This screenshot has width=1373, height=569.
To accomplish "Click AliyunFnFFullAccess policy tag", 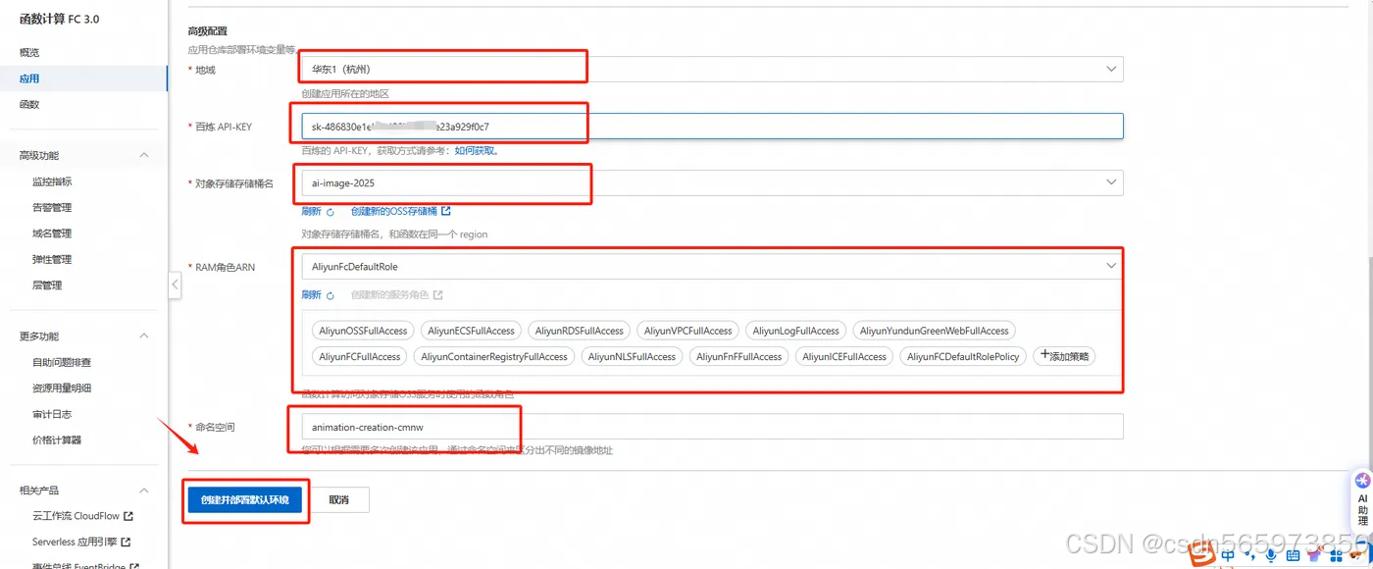I will pyautogui.click(x=739, y=356).
